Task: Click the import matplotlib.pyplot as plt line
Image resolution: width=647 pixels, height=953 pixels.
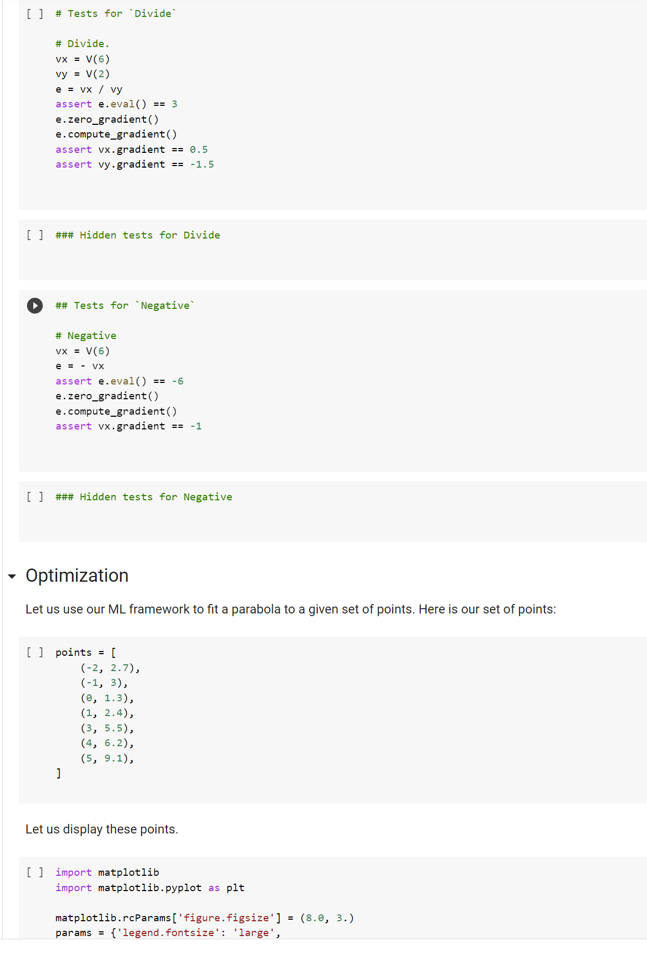Action: pyautogui.click(x=150, y=888)
